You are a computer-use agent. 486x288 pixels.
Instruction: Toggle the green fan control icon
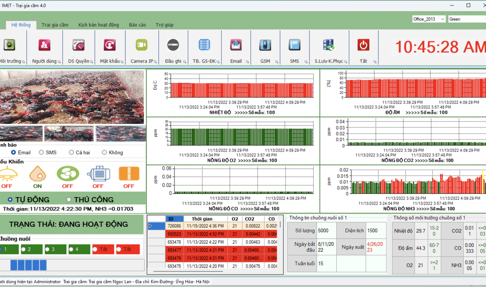coord(67,174)
